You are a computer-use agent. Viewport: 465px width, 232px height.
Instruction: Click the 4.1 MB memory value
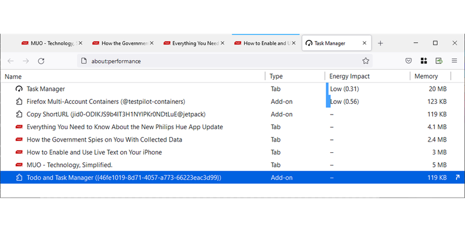437,127
